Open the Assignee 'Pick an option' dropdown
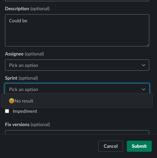157x158 pixels. click(77, 65)
